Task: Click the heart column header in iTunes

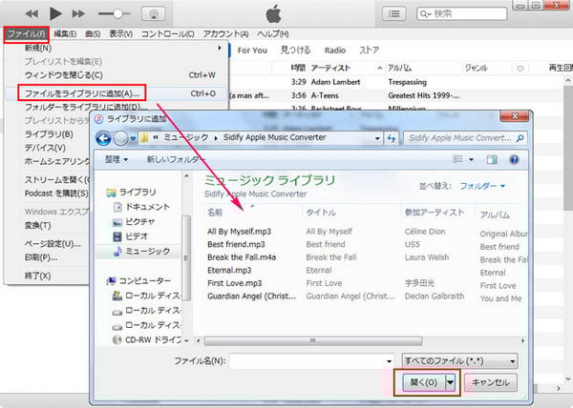Action: tap(520, 69)
